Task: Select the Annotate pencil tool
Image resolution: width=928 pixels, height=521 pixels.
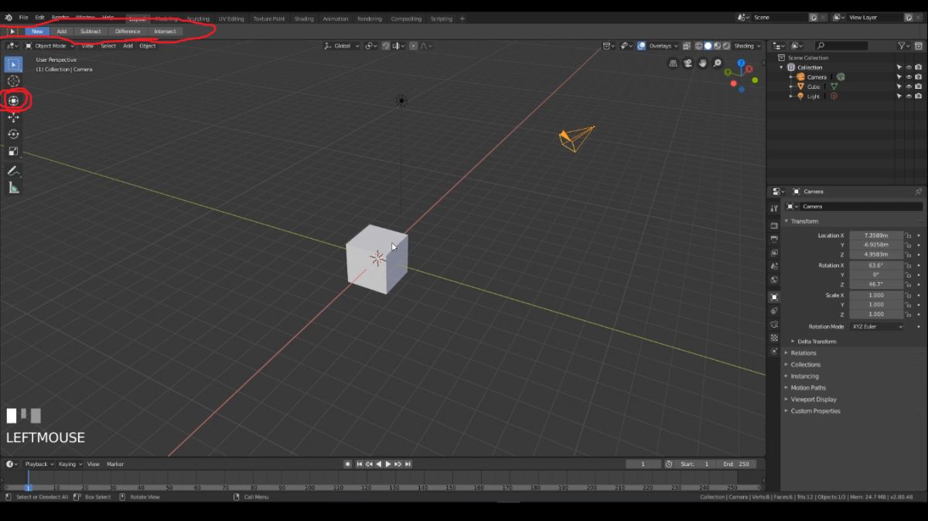Action: click(13, 171)
